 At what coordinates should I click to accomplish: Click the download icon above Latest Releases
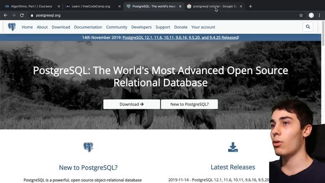233,147
